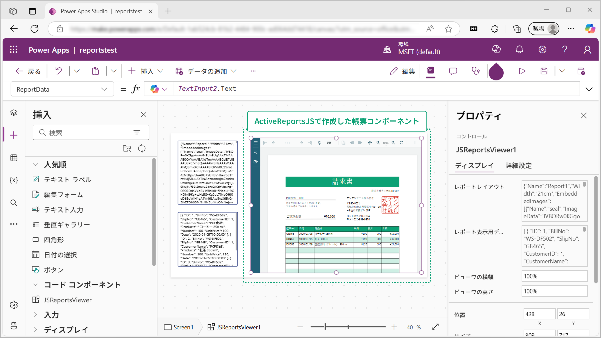Collapse the コード コンポーネント section

(x=35, y=285)
